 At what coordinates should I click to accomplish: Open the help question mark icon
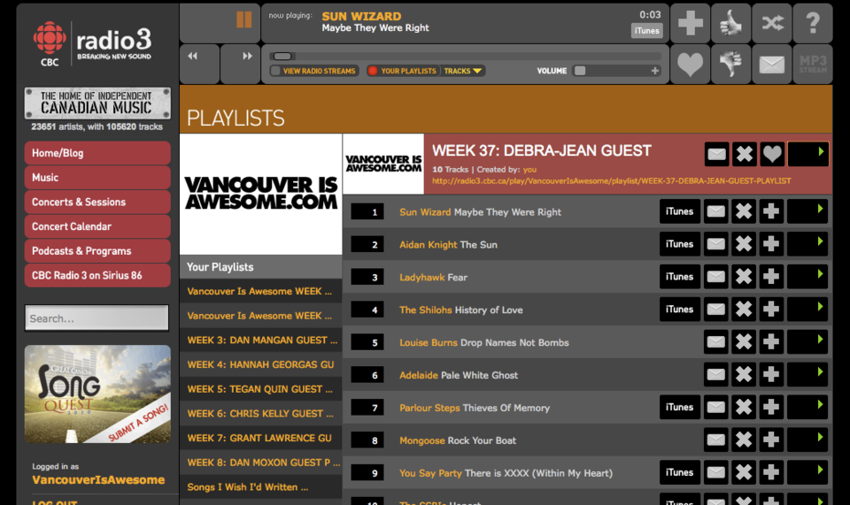click(813, 23)
